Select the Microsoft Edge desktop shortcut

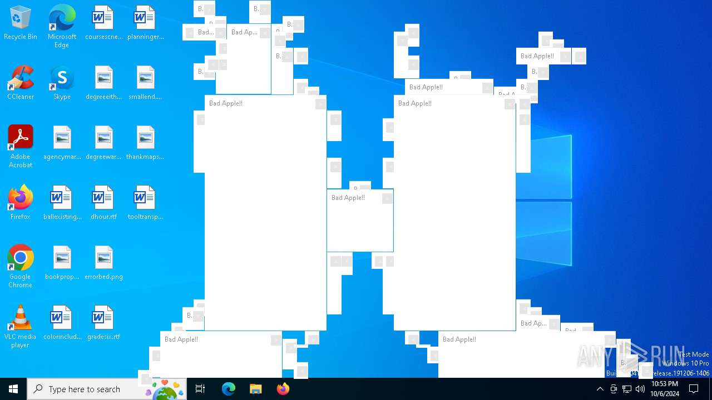[x=62, y=27]
